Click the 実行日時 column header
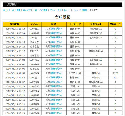 coord(15,24)
